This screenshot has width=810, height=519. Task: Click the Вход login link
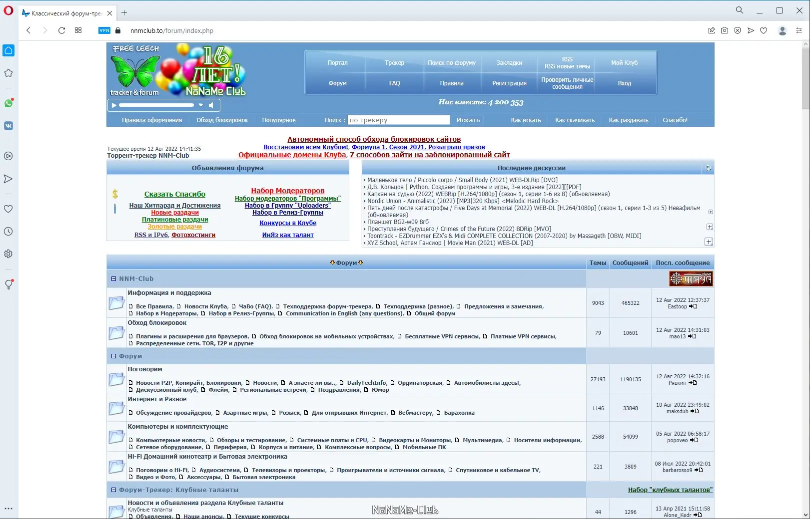(x=624, y=83)
